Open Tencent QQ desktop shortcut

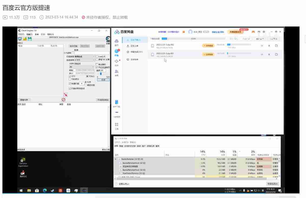tap(23, 174)
